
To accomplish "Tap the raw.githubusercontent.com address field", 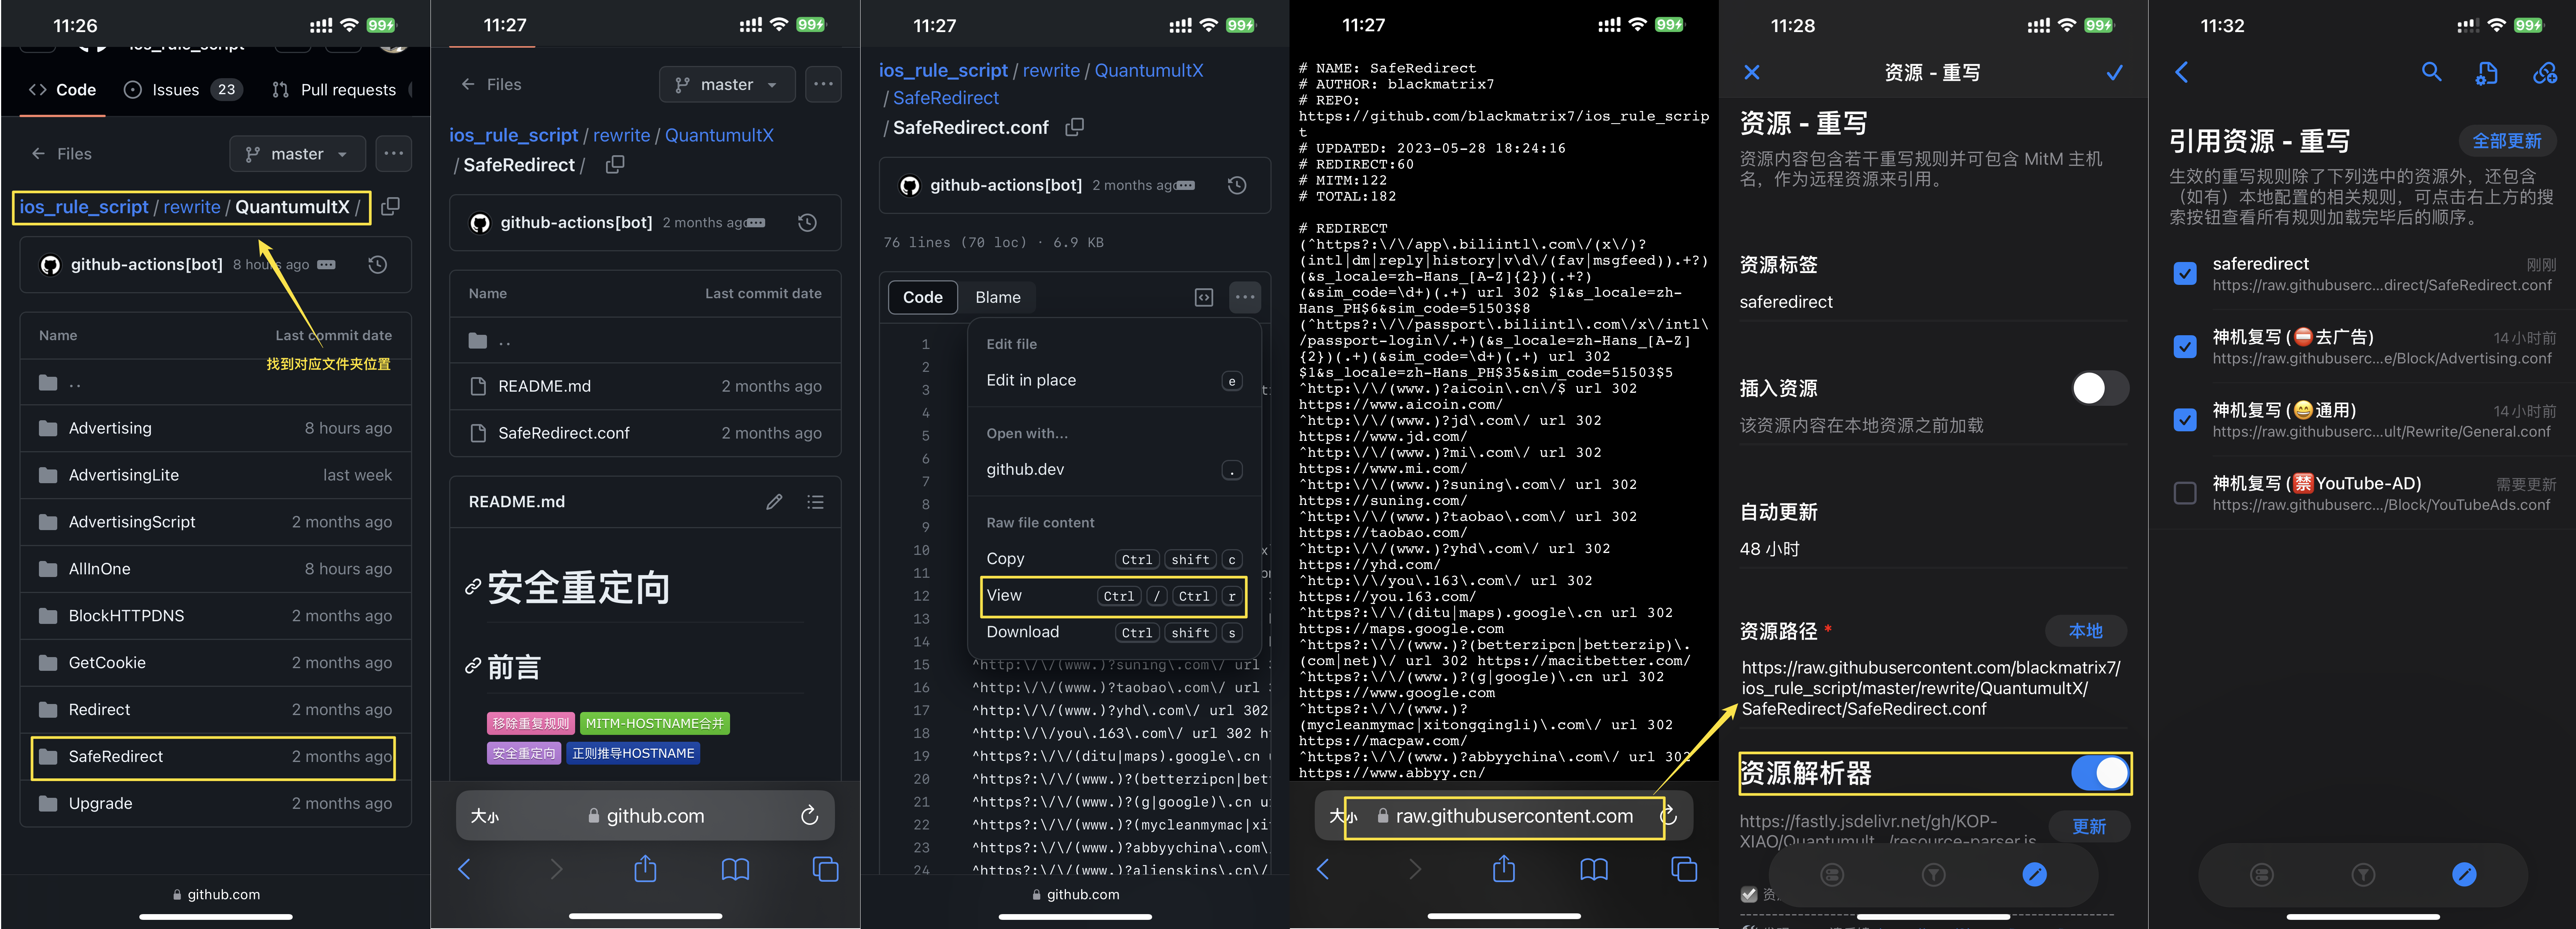I will (x=1504, y=816).
